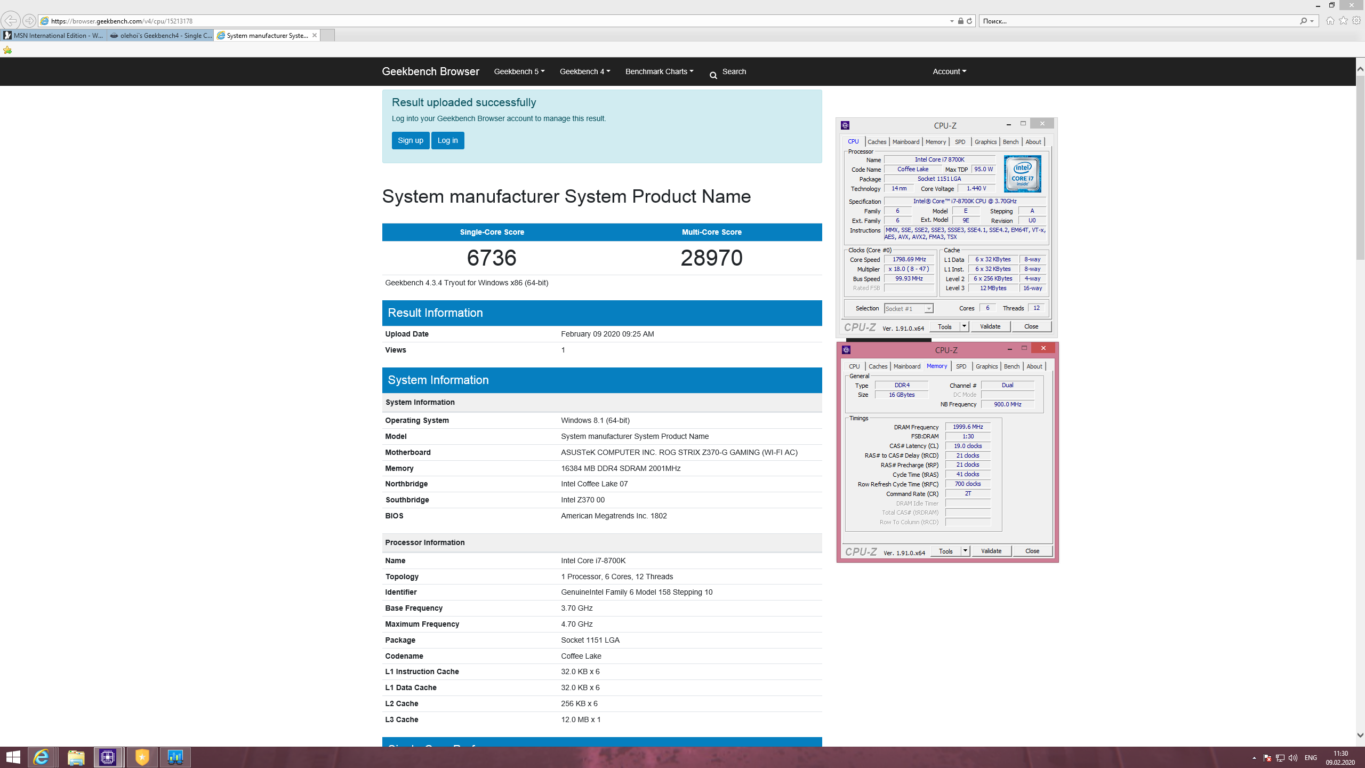Open the browser settings gear icon
This screenshot has width=1365, height=768.
point(1356,21)
